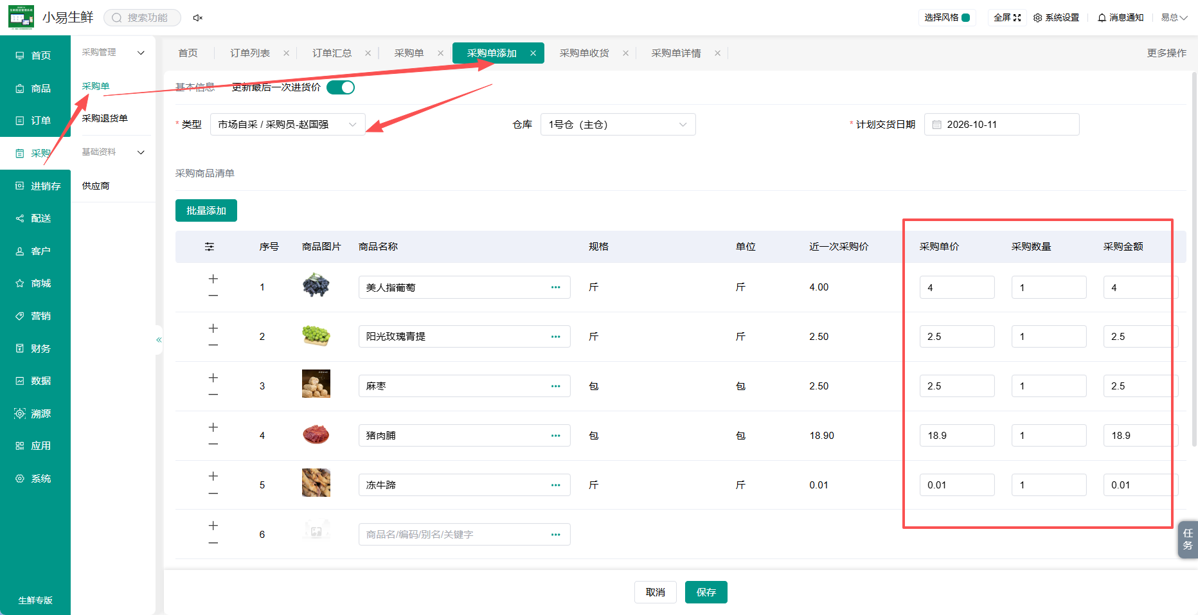Click the 采购数量 field for 美人指葡萄
This screenshot has height=615, width=1198.
click(1049, 287)
